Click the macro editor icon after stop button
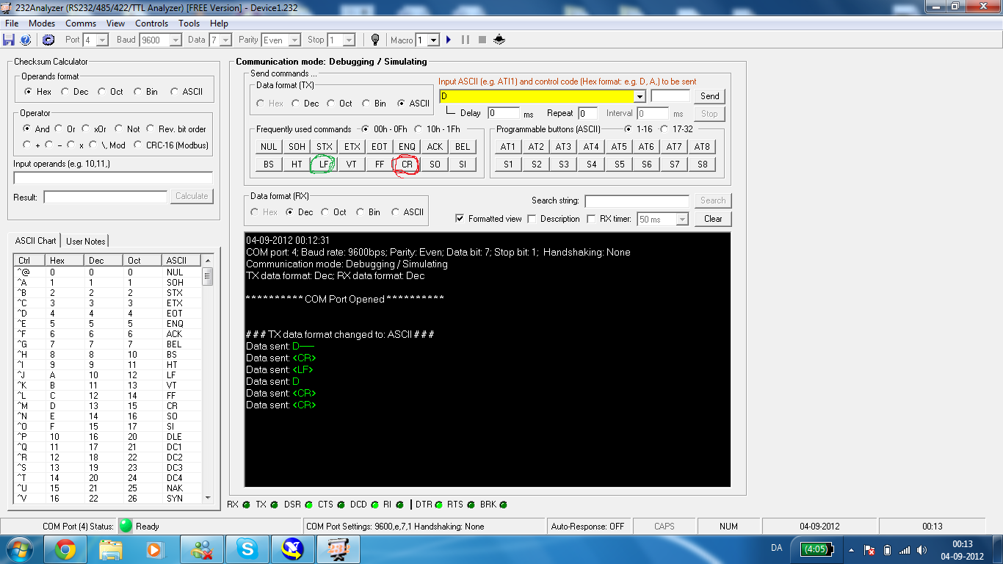 [499, 40]
